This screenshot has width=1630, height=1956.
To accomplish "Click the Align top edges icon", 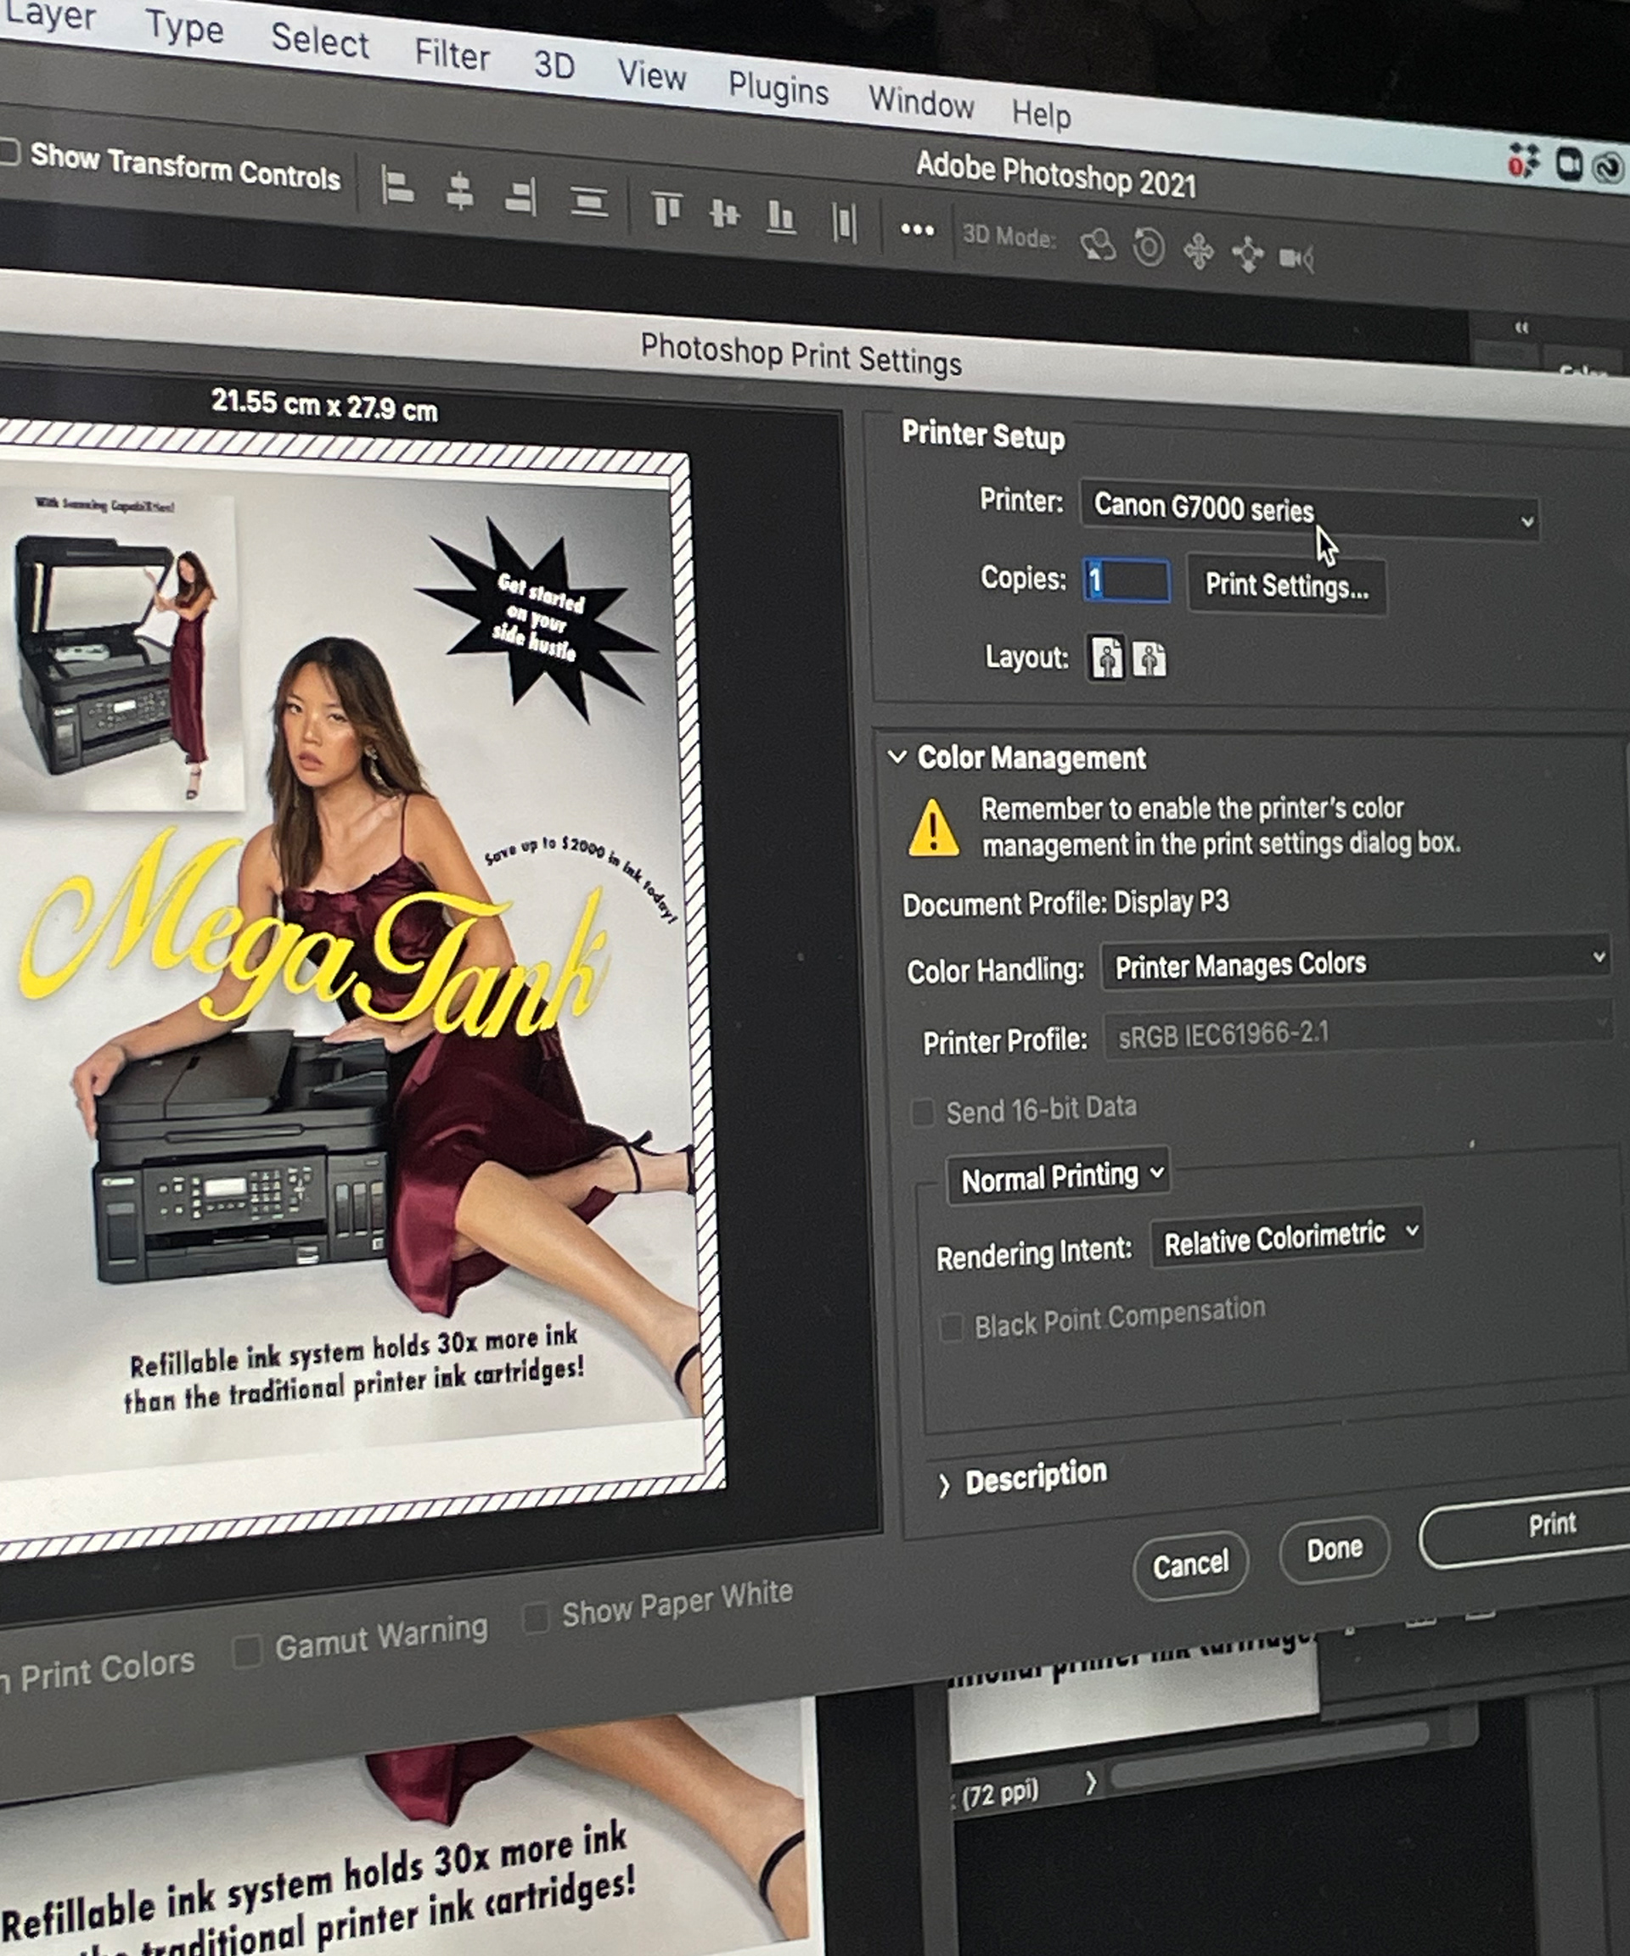I will pos(666,209).
